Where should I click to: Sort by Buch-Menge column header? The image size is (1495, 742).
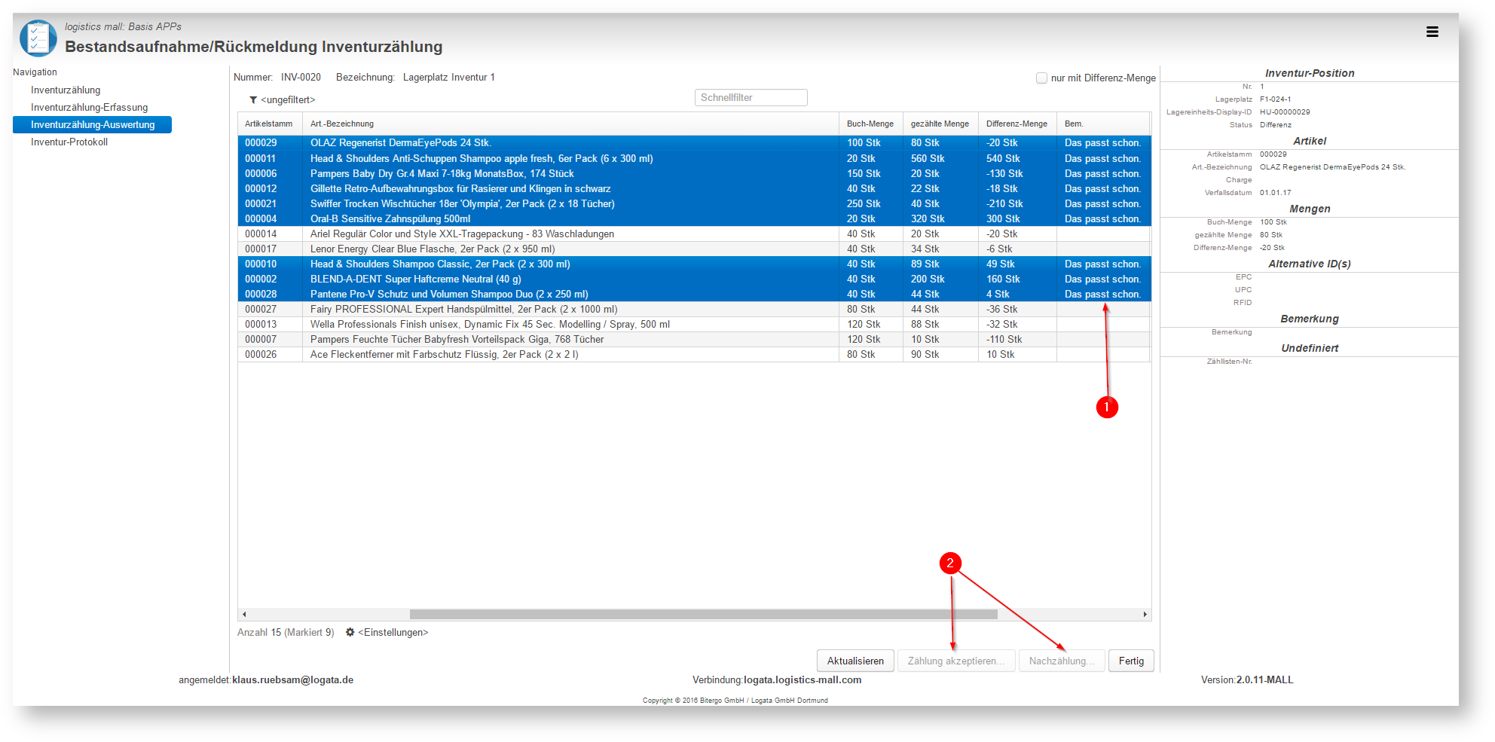click(870, 124)
